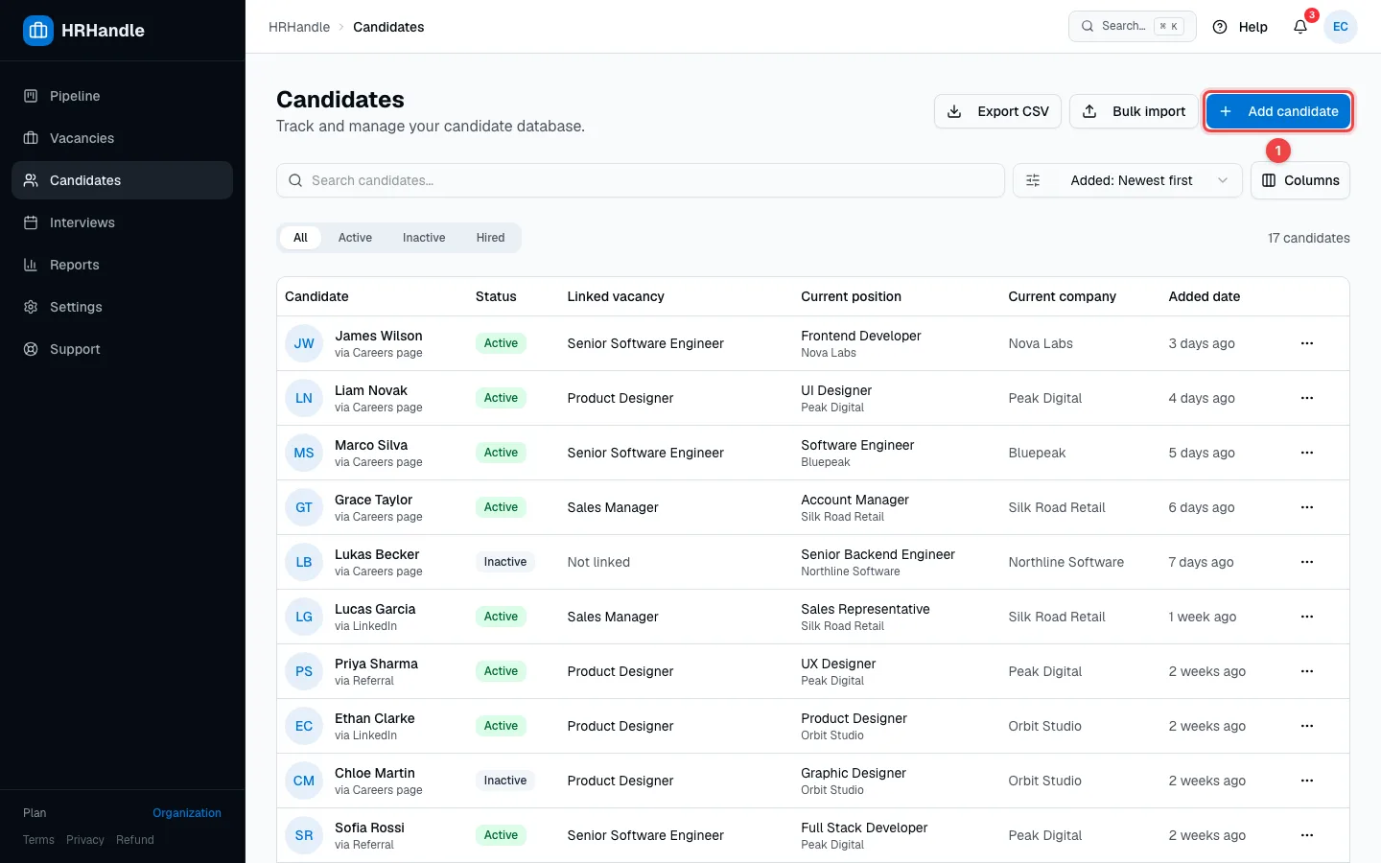Click the Status column header
Image resolution: width=1381 pixels, height=863 pixels.
coord(496,296)
